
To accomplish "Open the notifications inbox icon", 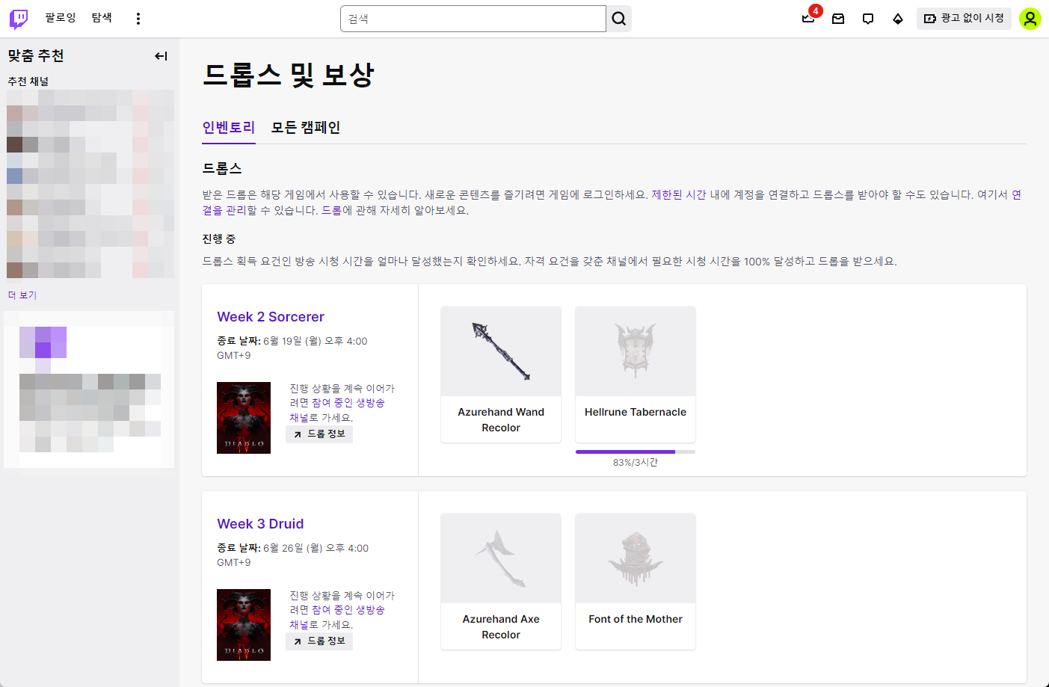I will coord(838,19).
